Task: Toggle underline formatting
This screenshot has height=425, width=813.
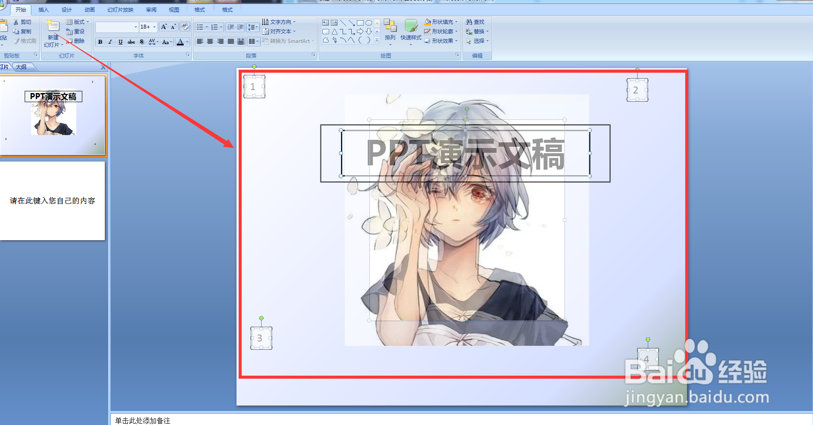Action: click(120, 42)
